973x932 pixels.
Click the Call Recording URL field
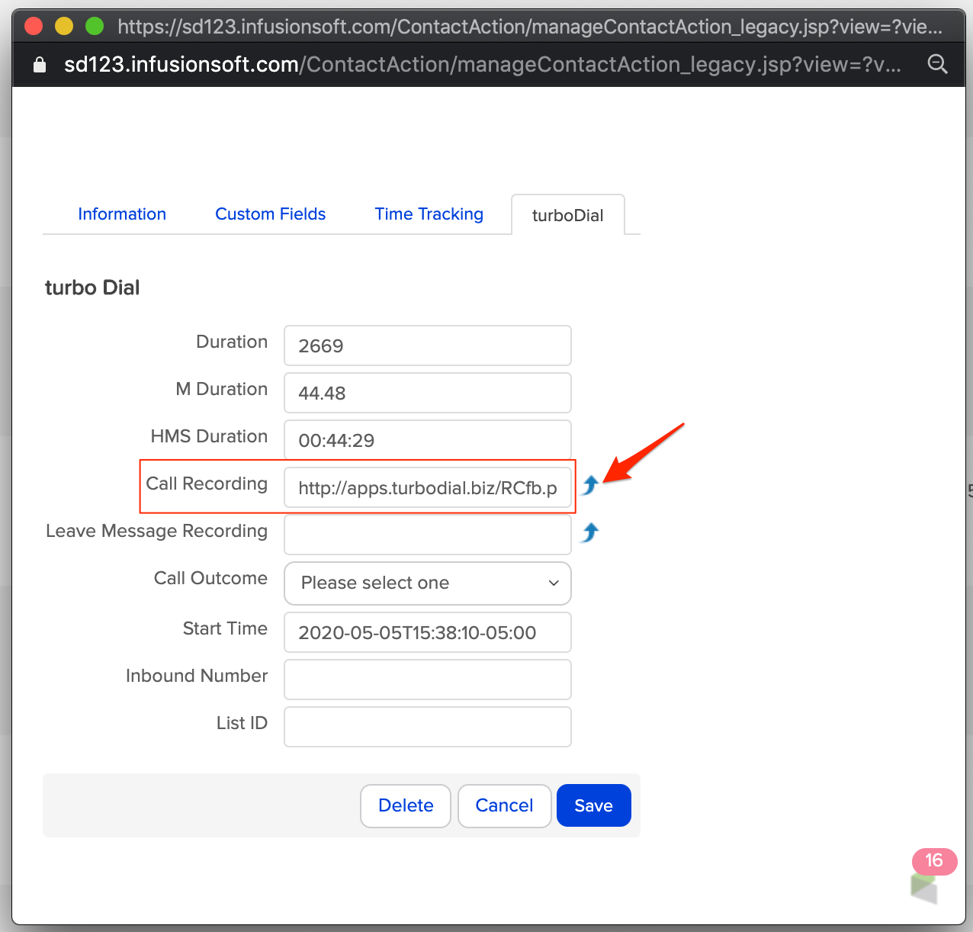click(428, 487)
